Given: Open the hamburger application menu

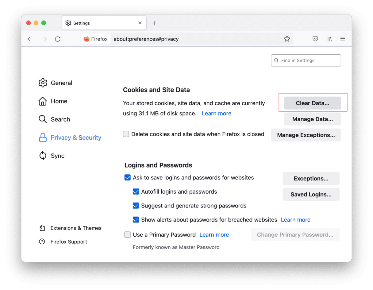Looking at the screenshot, I should (343, 39).
